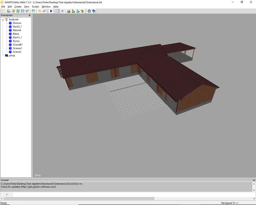Close the Scenegraph panel
256x205 pixels.
click(x=29, y=15)
